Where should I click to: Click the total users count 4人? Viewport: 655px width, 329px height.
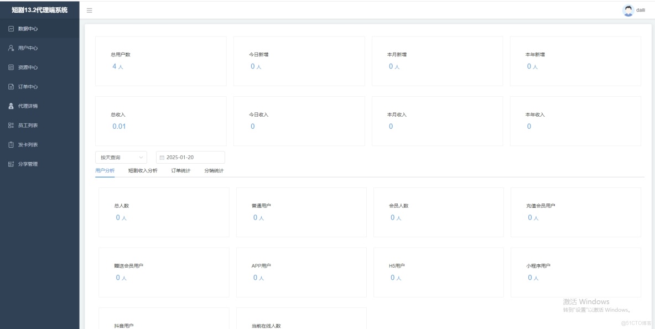click(x=117, y=66)
